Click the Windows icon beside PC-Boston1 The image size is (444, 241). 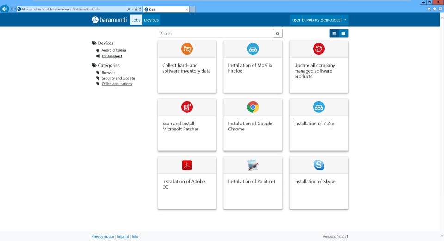[98, 56]
